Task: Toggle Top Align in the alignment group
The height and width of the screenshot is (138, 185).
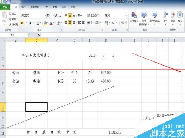Action: [66, 15]
